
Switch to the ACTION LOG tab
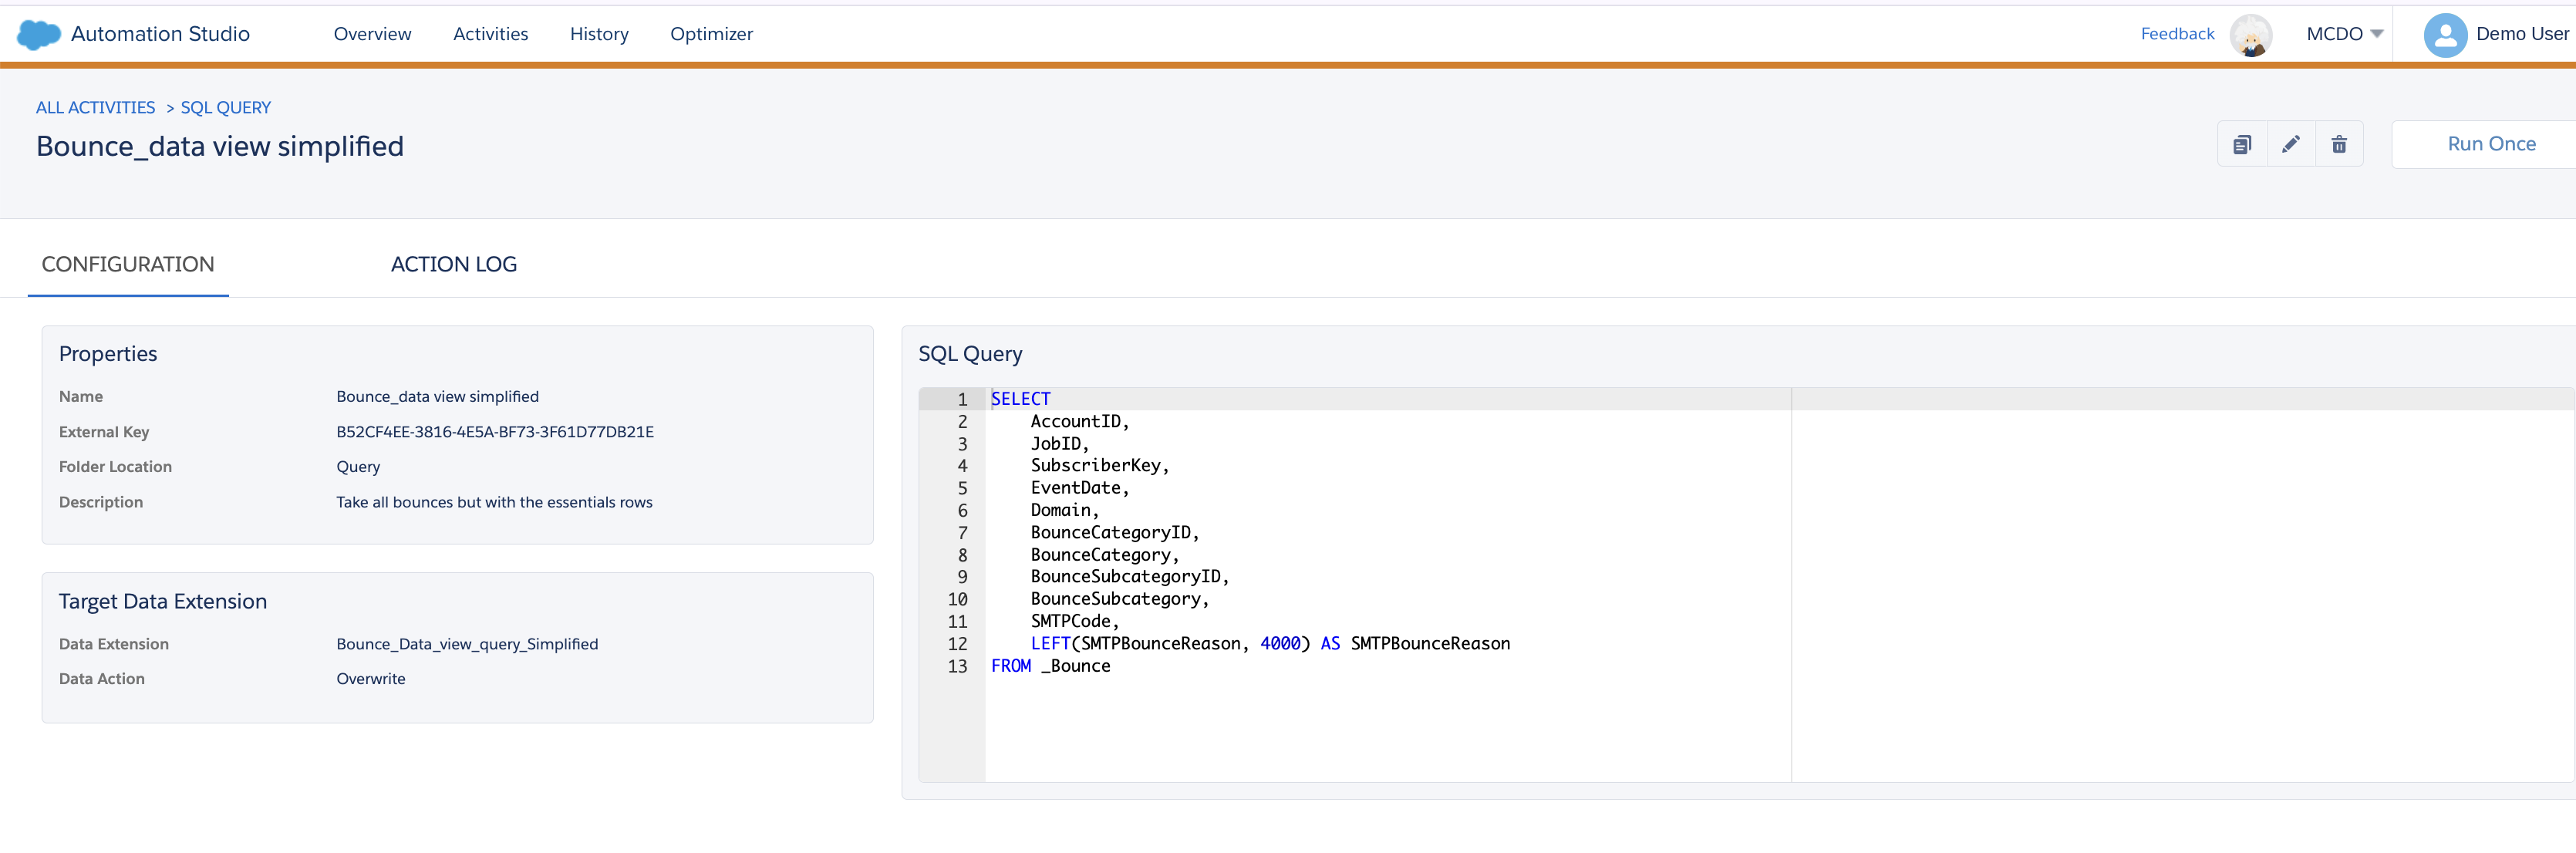(x=454, y=264)
